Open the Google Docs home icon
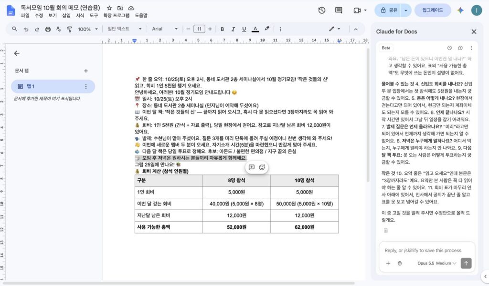 click(x=11, y=10)
